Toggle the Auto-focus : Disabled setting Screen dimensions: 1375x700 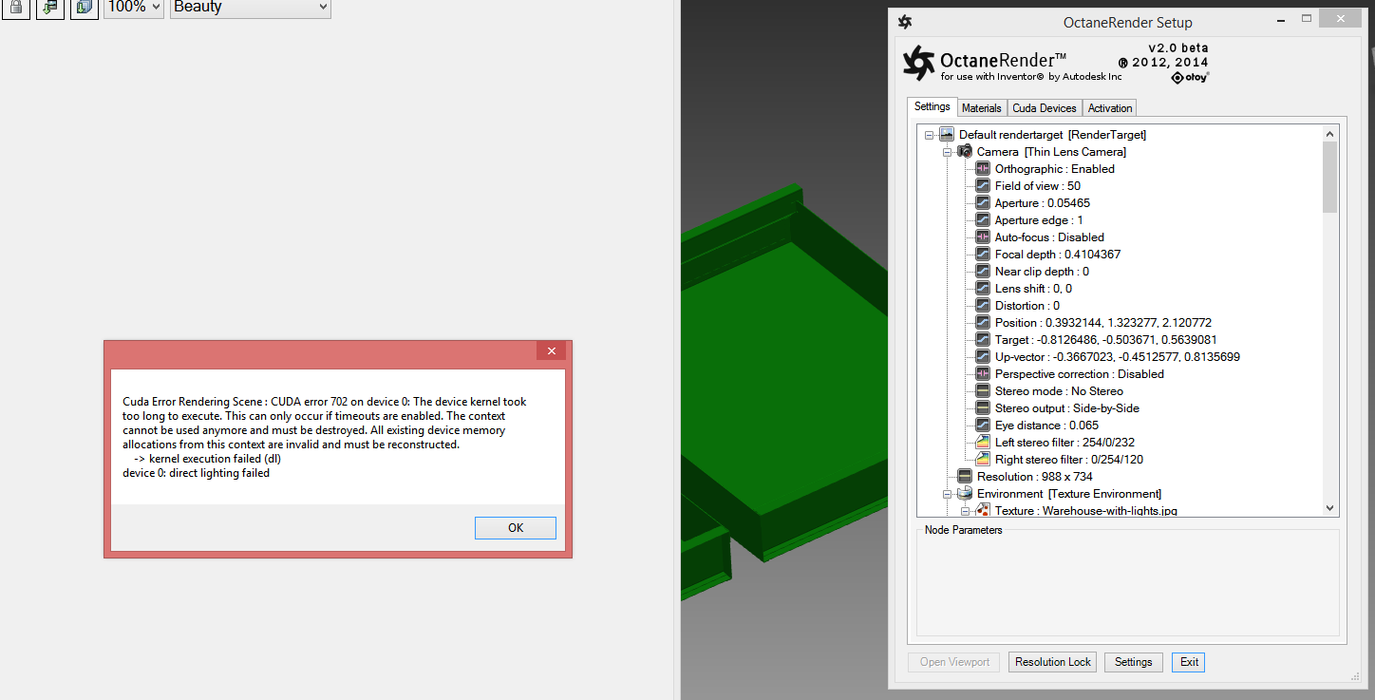point(983,237)
